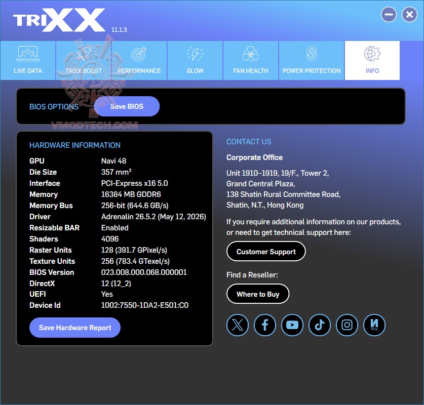Screen dimensions: 424x405
Task: Click the Shatin, N.T., Hong Kong line
Action: 265,205
